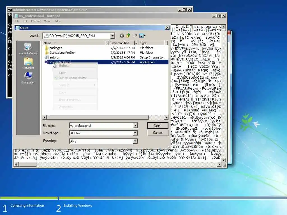Click Notepad horizontal scrollbar left arrow

pyautogui.click(x=16, y=165)
